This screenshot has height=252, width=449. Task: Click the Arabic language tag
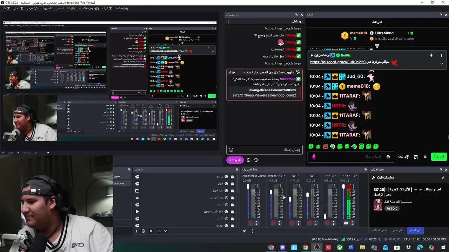(392, 208)
